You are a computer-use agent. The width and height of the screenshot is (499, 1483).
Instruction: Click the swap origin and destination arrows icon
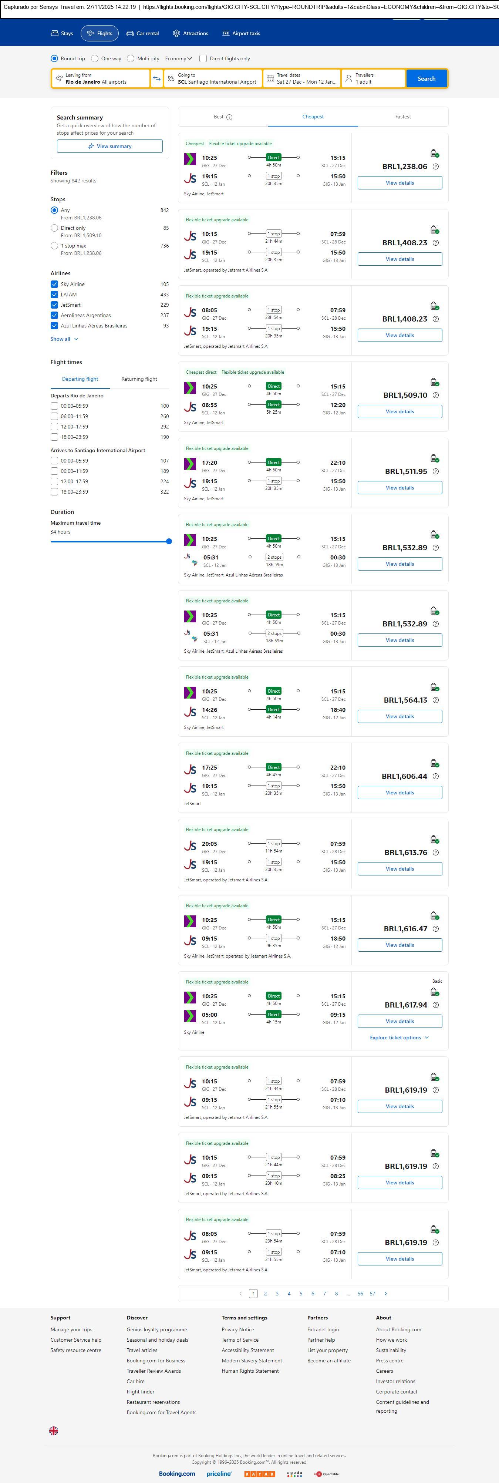156,79
